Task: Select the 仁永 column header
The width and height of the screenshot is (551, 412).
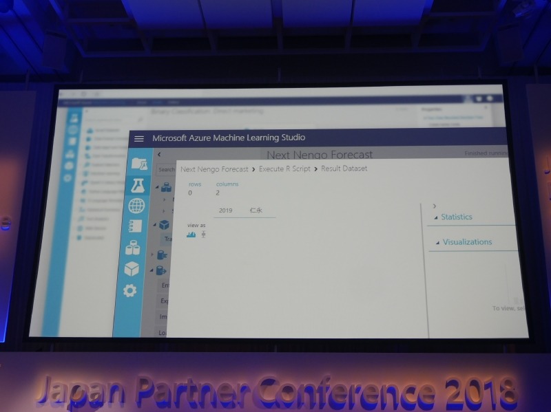Action: click(256, 210)
